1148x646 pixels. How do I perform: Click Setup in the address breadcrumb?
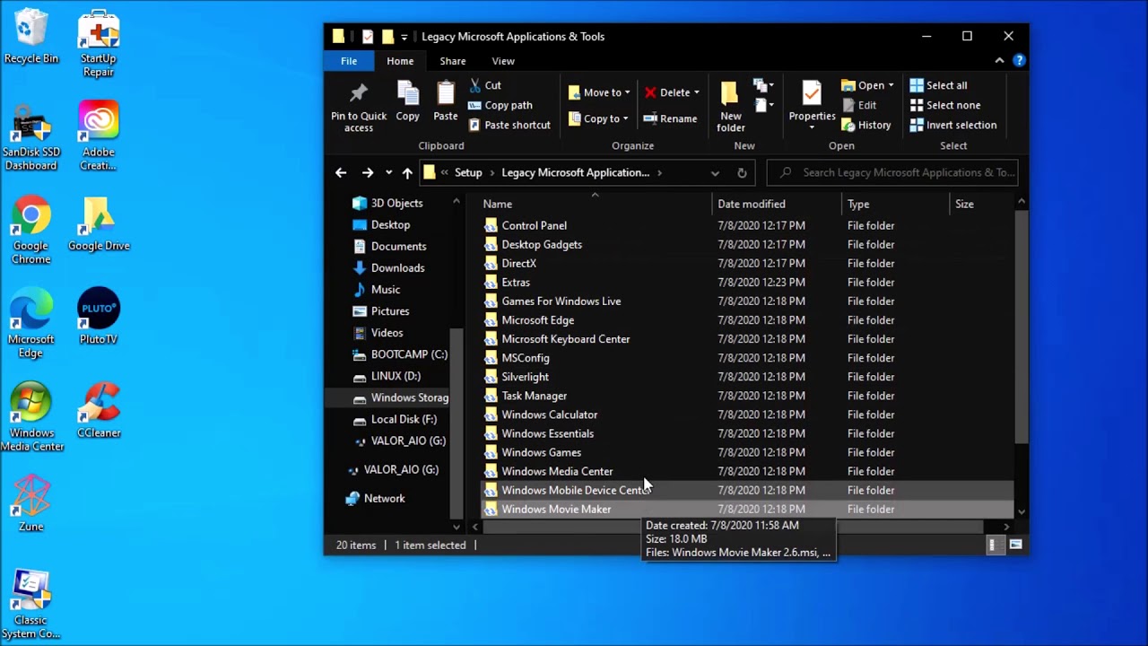[468, 172]
